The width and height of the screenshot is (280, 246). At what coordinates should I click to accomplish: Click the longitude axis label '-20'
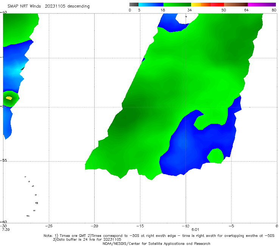point(94,226)
